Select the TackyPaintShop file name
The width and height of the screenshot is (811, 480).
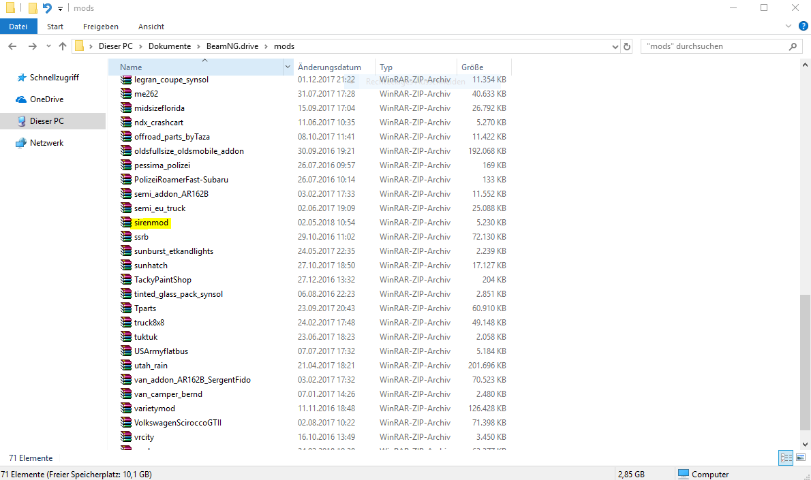163,280
